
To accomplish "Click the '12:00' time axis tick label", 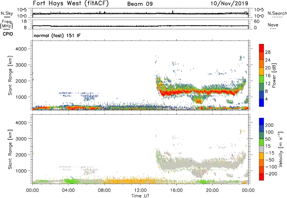I will click(140, 190).
